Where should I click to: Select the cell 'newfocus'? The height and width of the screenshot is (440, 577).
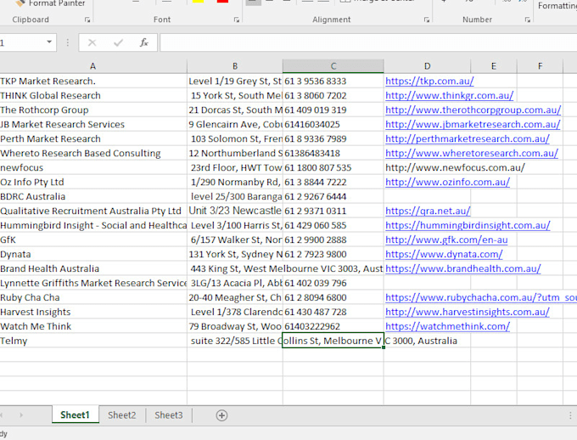click(93, 167)
